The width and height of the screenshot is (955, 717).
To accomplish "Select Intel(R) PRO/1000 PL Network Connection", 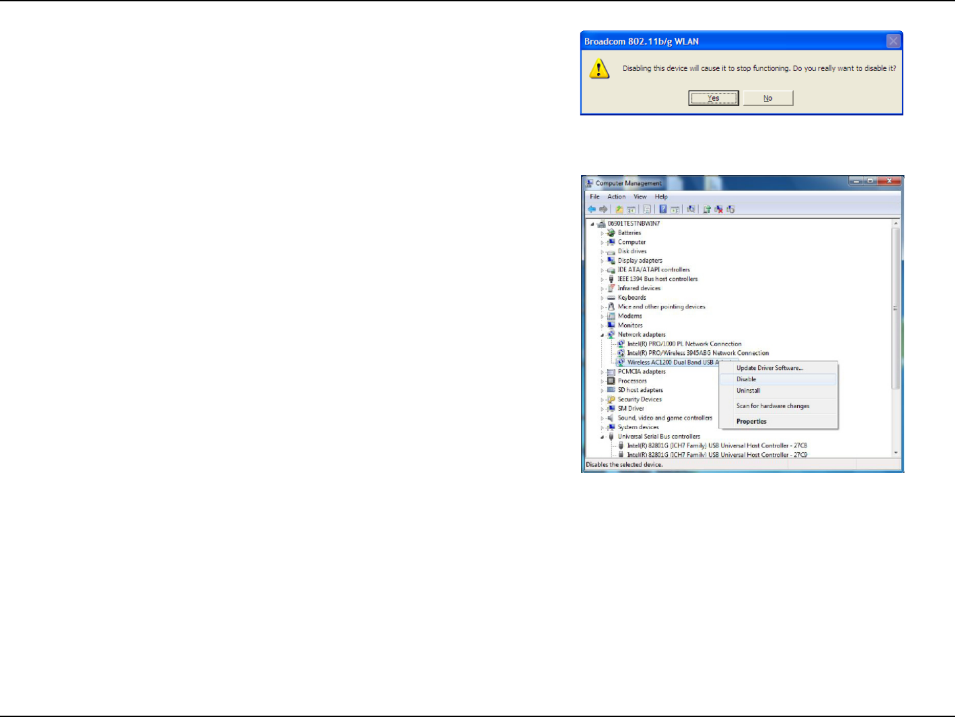I will (684, 344).
